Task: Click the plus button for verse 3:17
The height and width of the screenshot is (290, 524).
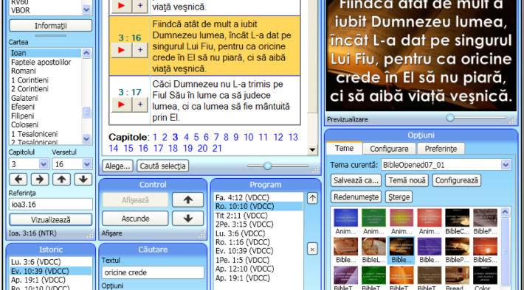Action: coord(140,105)
